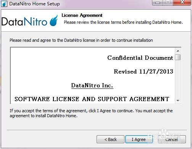Click 'If you accept the terms' paragraph
Viewport: 192px width, 149px height.
click(91, 113)
